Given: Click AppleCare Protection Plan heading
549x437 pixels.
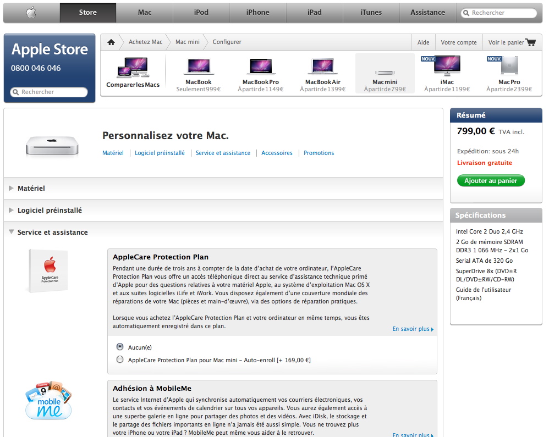Looking at the screenshot, I should [161, 257].
